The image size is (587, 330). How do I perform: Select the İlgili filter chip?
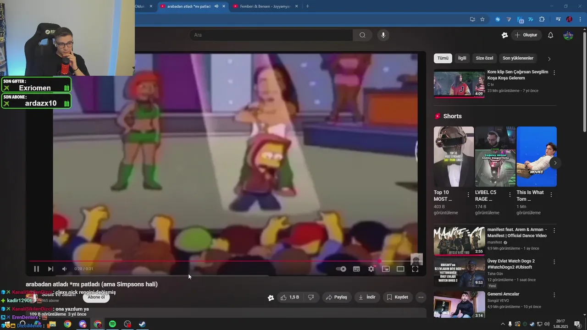[462, 58]
